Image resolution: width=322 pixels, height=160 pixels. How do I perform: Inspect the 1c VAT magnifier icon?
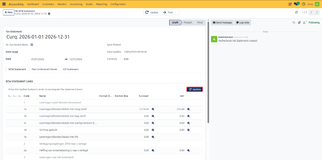point(189,123)
